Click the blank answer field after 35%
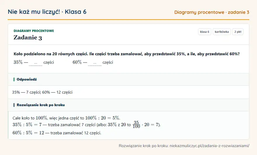 tap(36, 63)
